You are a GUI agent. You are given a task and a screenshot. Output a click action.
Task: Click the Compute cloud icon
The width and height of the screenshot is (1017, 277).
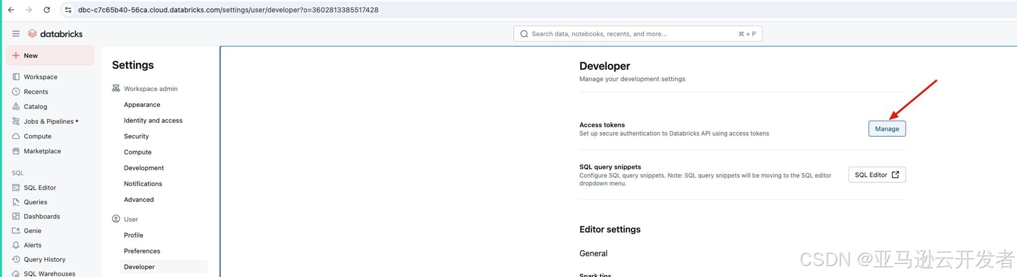[x=16, y=136]
